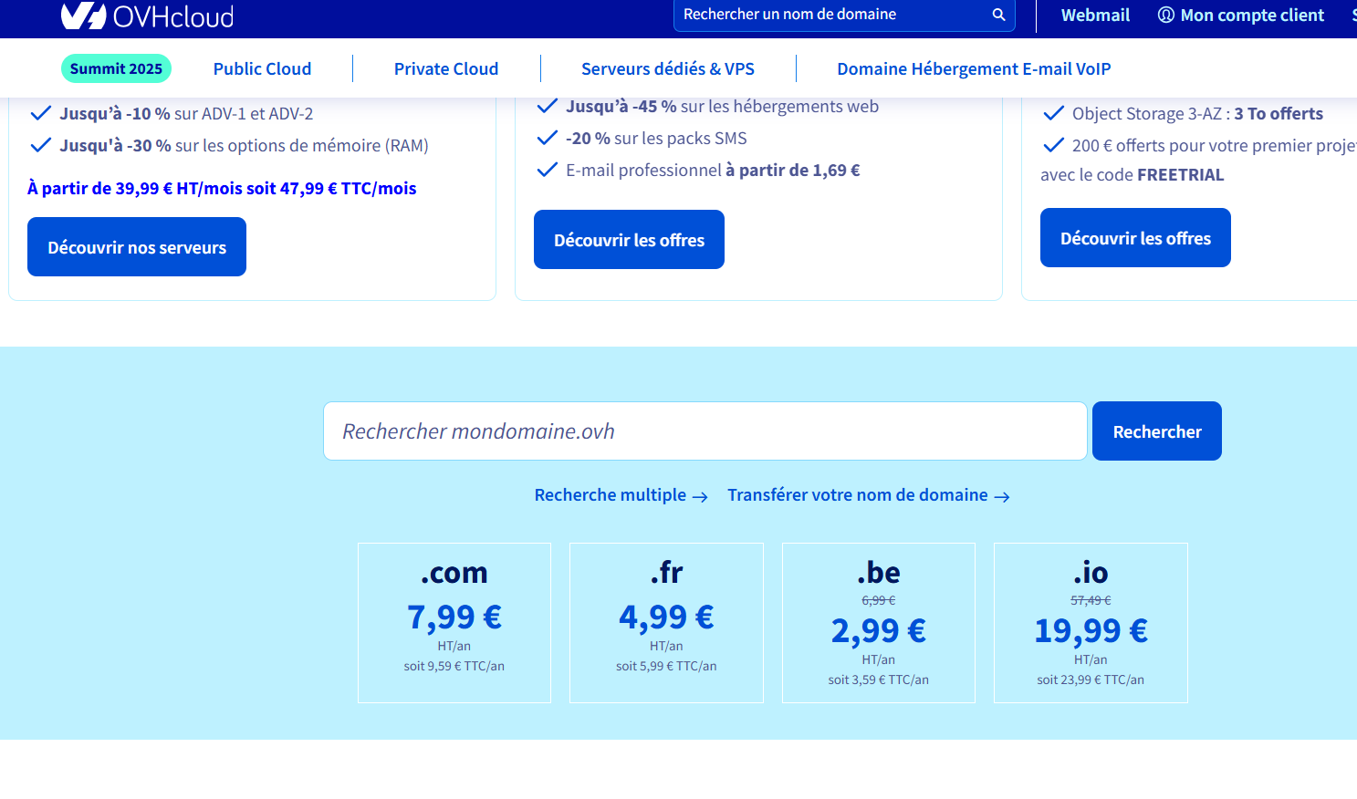Screen dimensions: 1357x799
Task: Click the checkmark beside Object Storage 3-AZ
Action: (x=1054, y=112)
